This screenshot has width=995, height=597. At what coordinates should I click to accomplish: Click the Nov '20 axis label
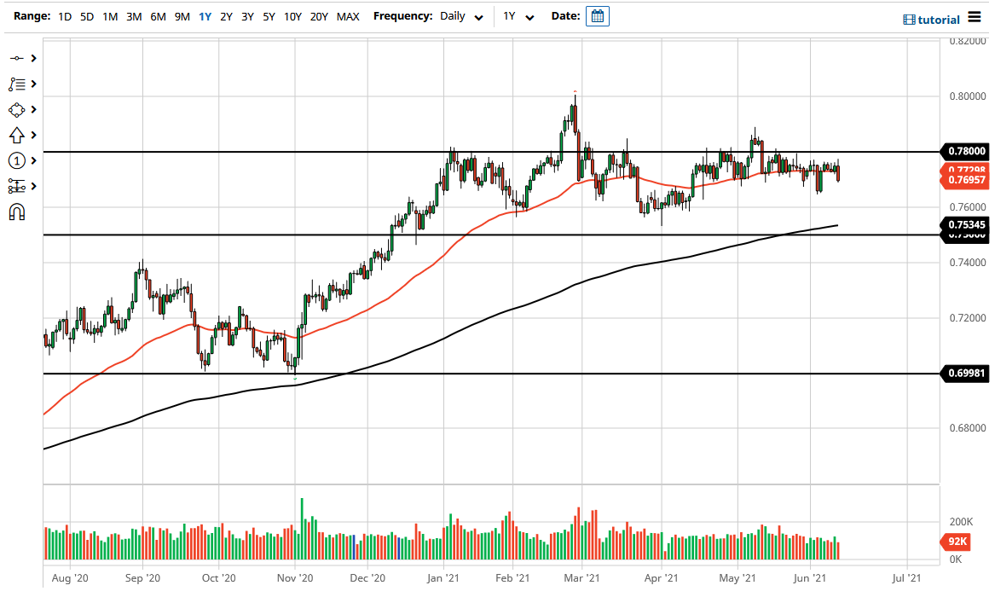click(295, 578)
